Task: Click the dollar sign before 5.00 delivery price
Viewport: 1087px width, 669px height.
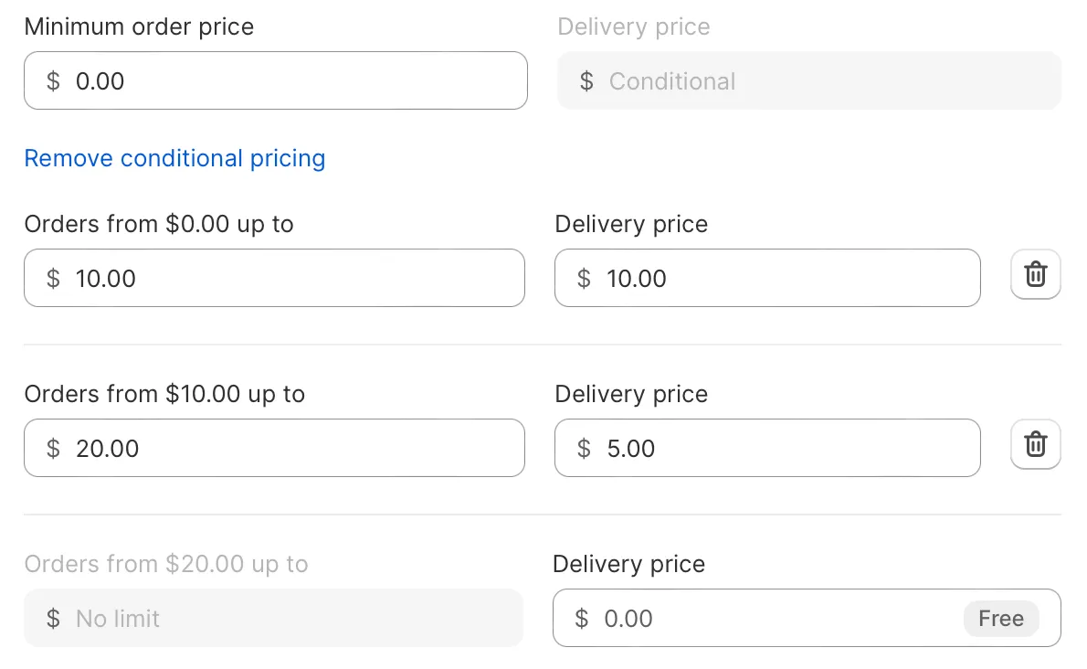Action: click(585, 449)
